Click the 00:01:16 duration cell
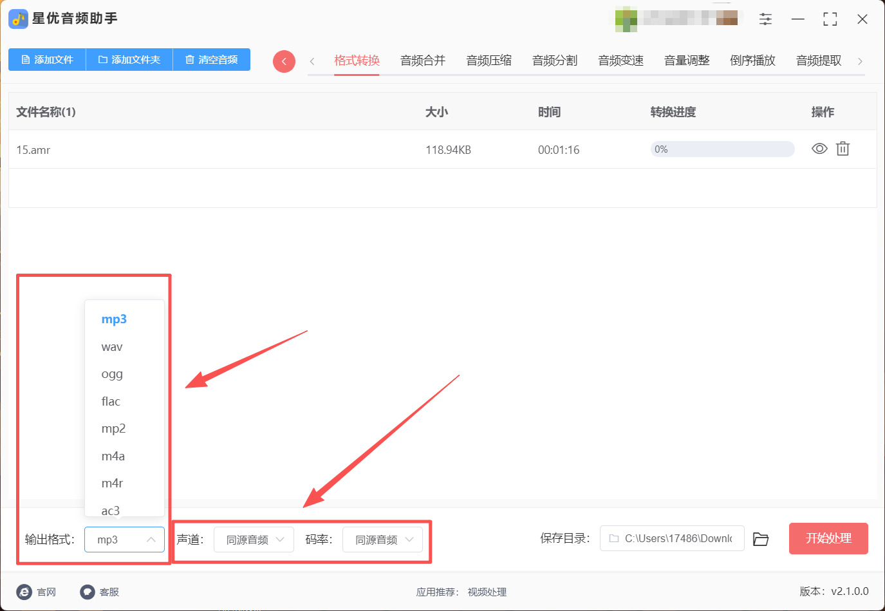This screenshot has height=611, width=885. (x=559, y=150)
